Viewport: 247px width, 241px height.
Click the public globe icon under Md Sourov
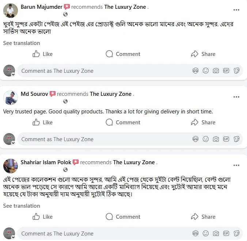click(65, 101)
